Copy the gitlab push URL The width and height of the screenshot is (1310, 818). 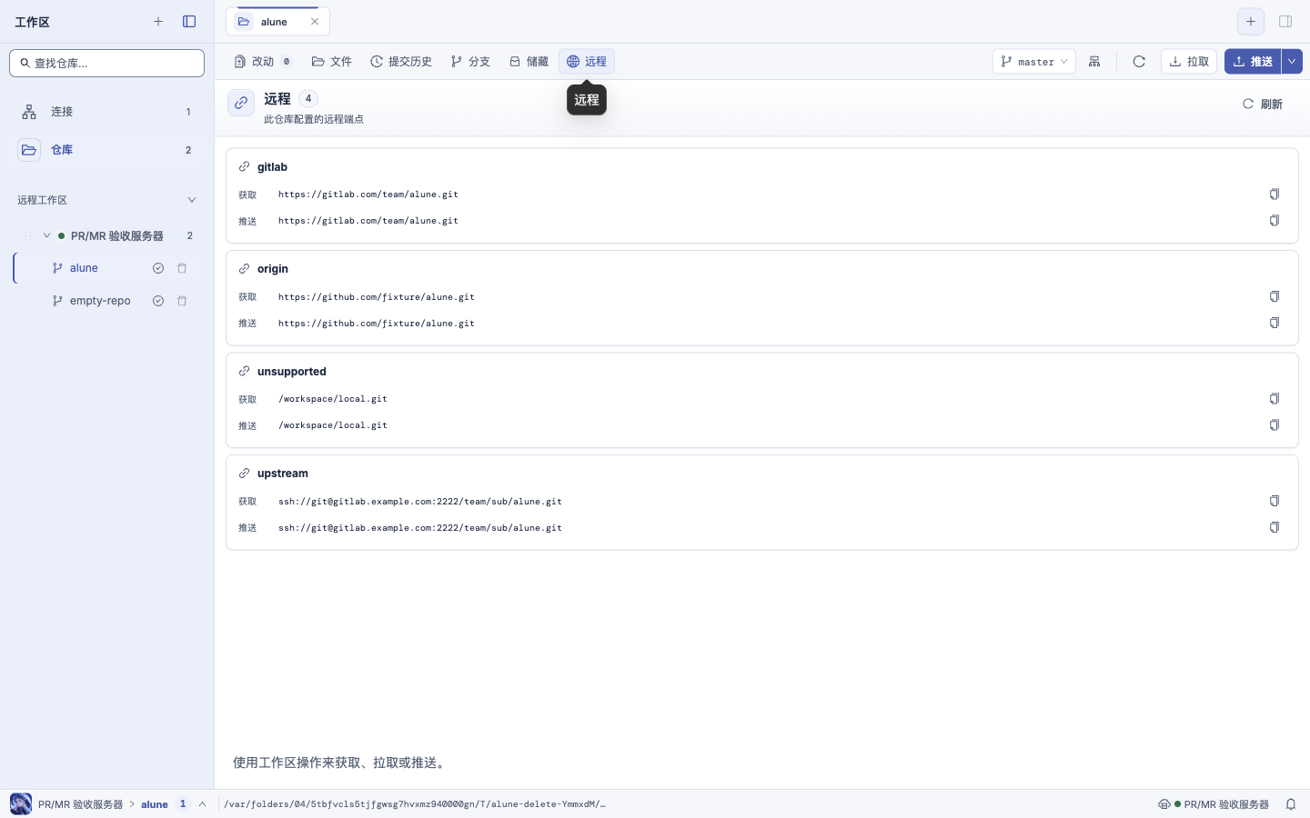pyautogui.click(x=1275, y=221)
